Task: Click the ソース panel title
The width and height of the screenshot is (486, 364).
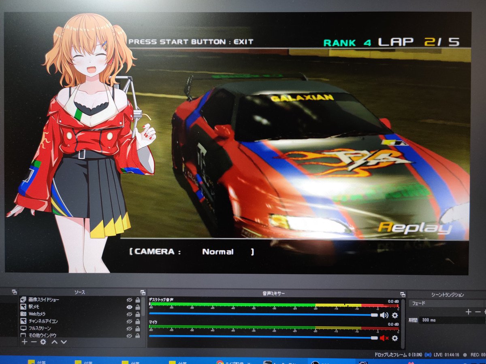Action: 80,292
